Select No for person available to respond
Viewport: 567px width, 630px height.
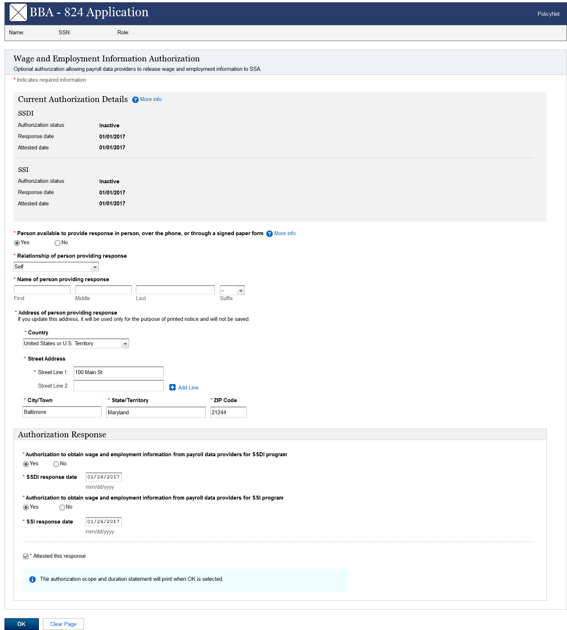(57, 243)
